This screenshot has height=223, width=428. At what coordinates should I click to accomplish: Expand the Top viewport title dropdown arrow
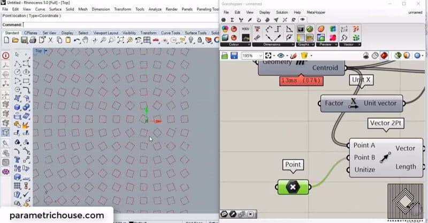tap(46, 51)
